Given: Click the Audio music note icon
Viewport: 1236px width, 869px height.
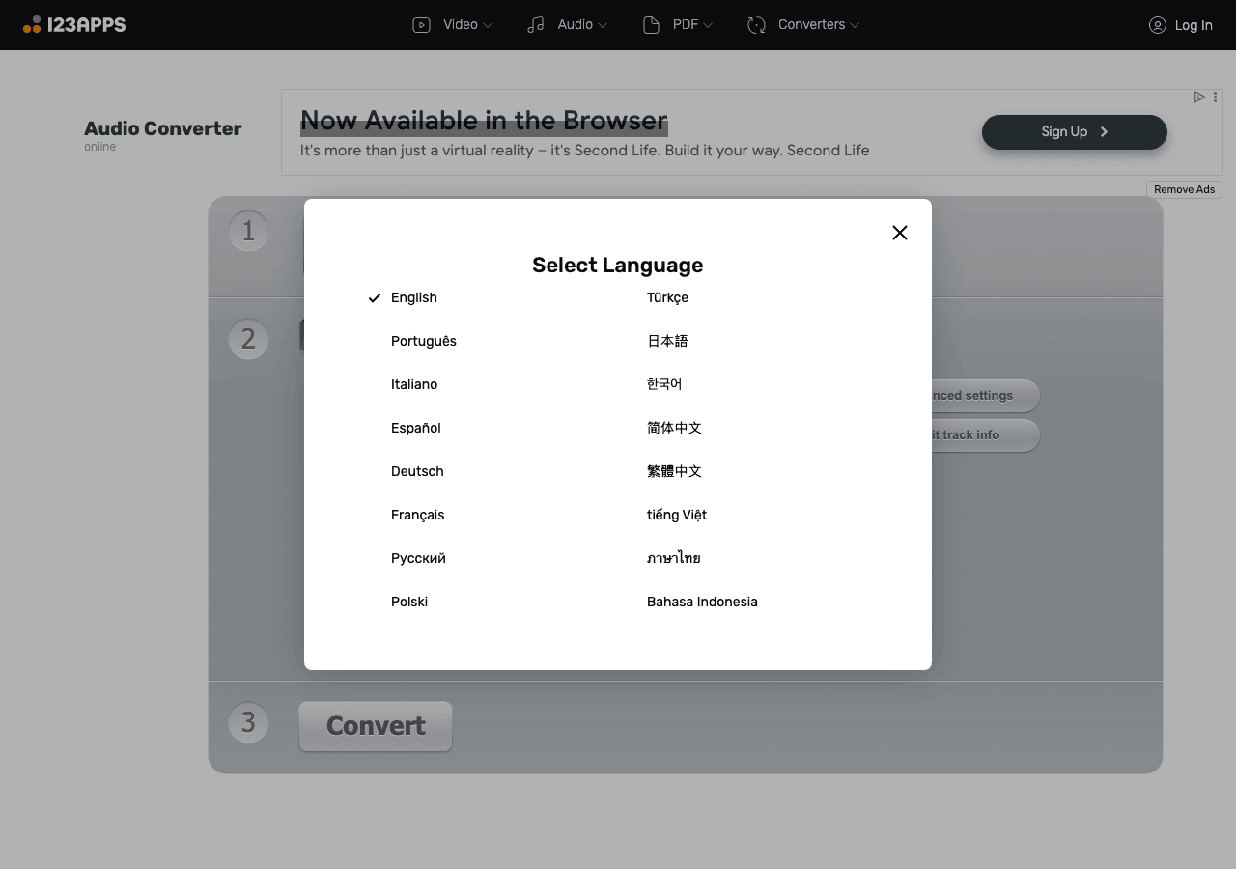Looking at the screenshot, I should point(536,25).
